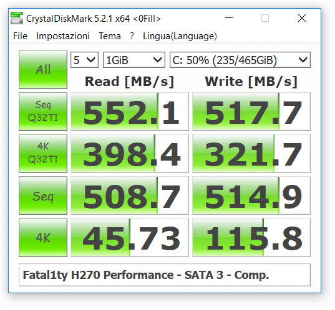Click the Seq read value 508.7
The image size is (335, 310).
(x=130, y=195)
